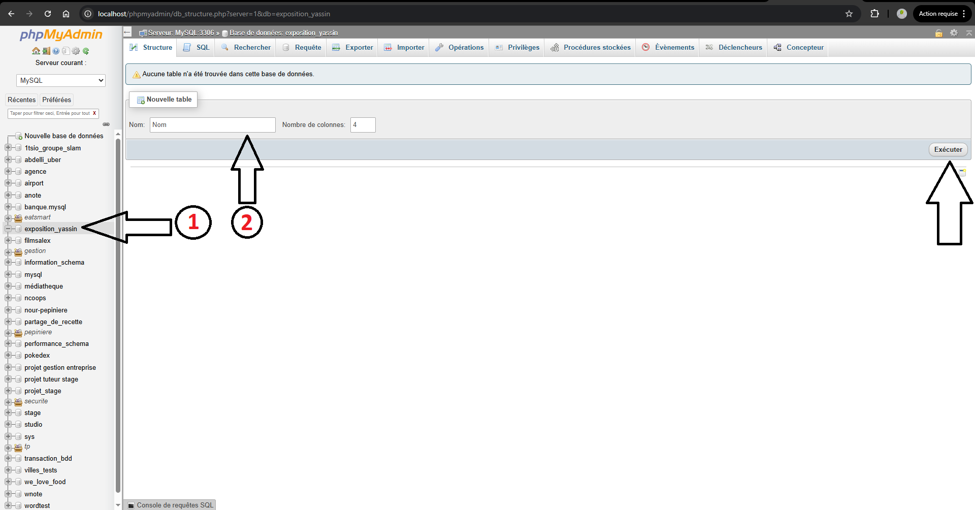Click the Exécuter button

(948, 149)
